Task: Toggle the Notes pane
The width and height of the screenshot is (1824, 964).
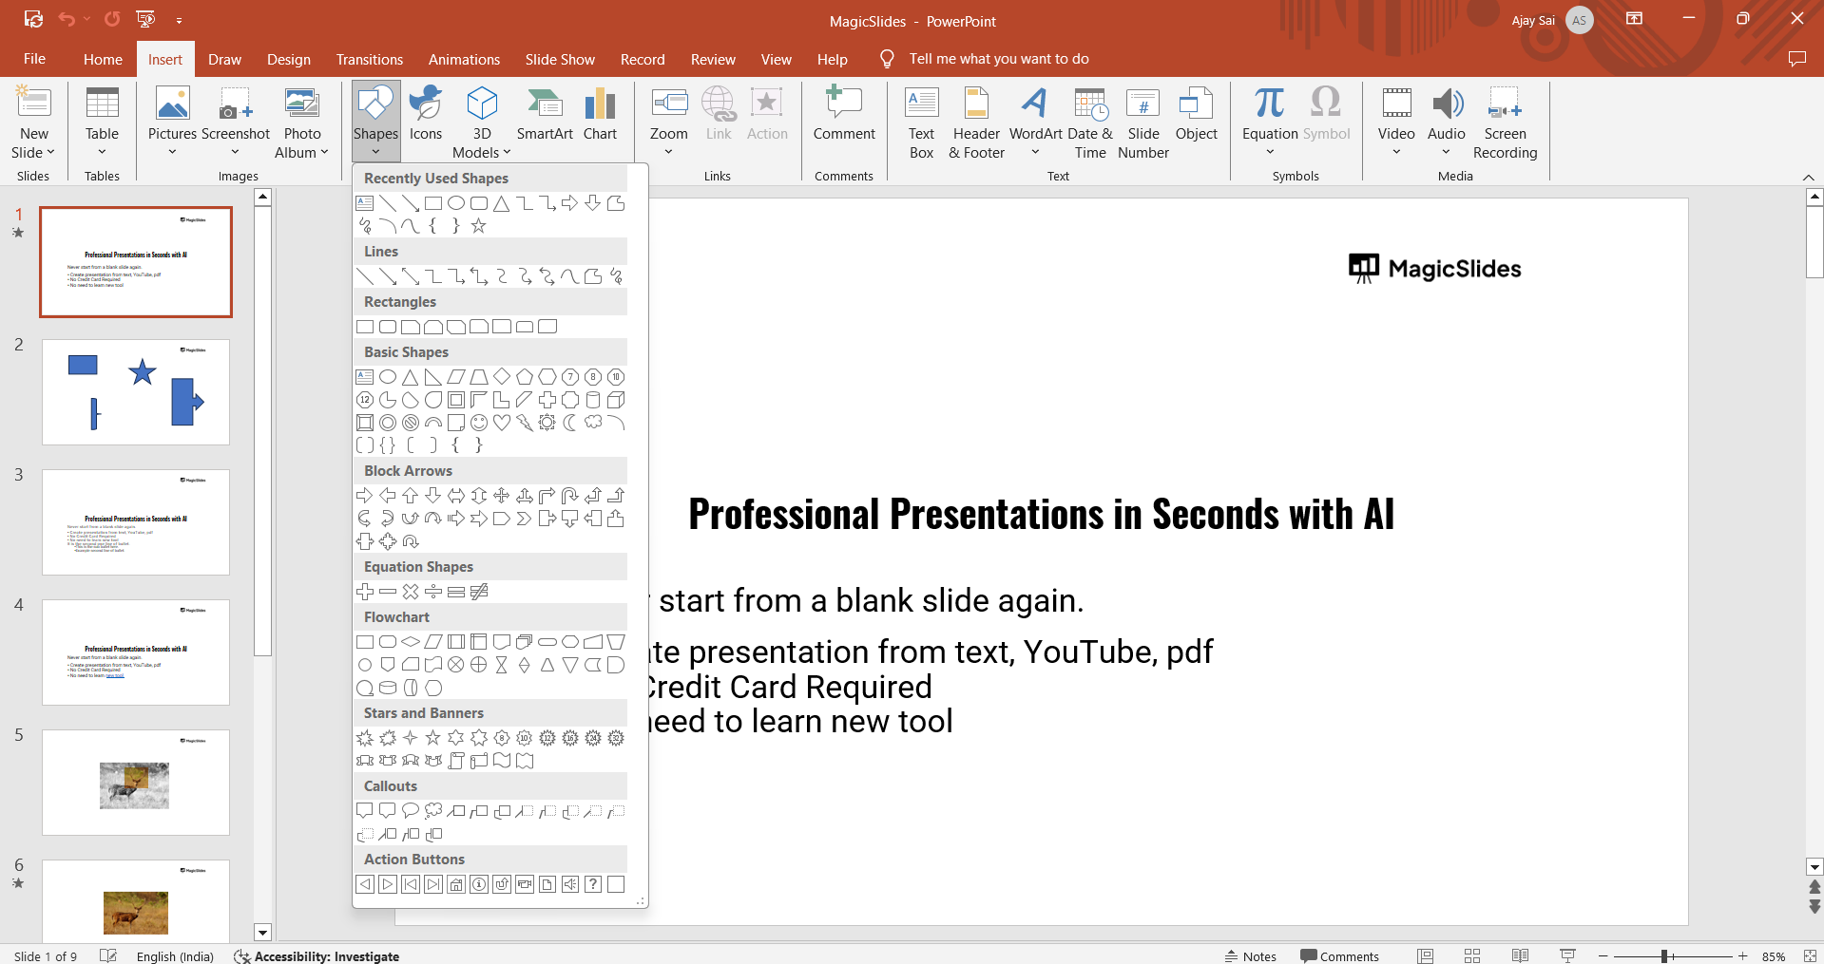Action: 1250,956
